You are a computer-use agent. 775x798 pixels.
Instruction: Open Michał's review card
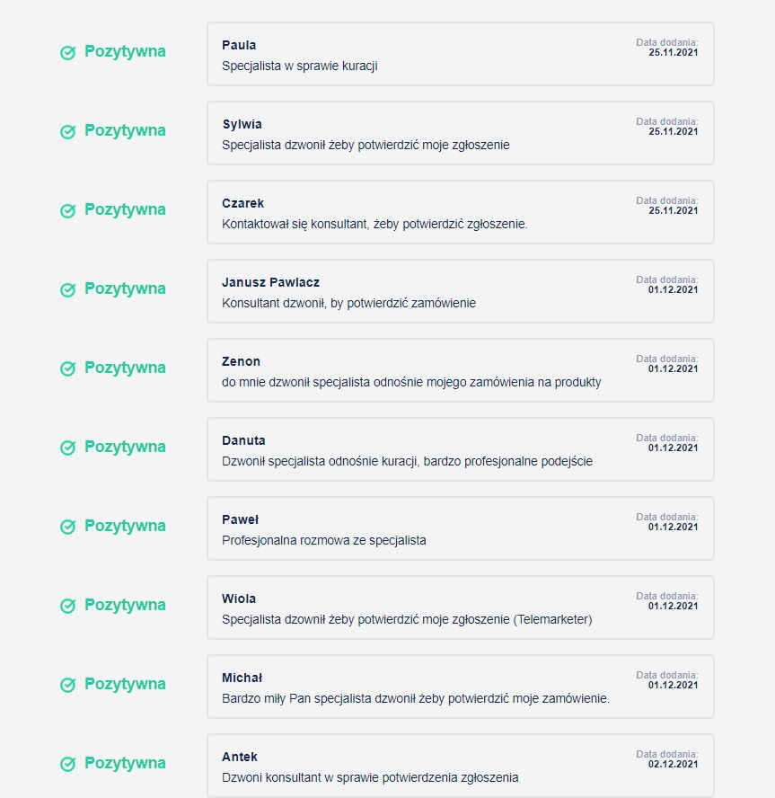tap(460, 687)
